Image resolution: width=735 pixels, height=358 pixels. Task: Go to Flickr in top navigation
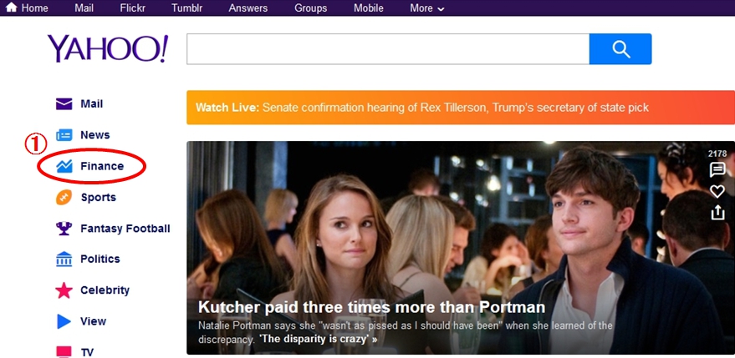point(133,8)
